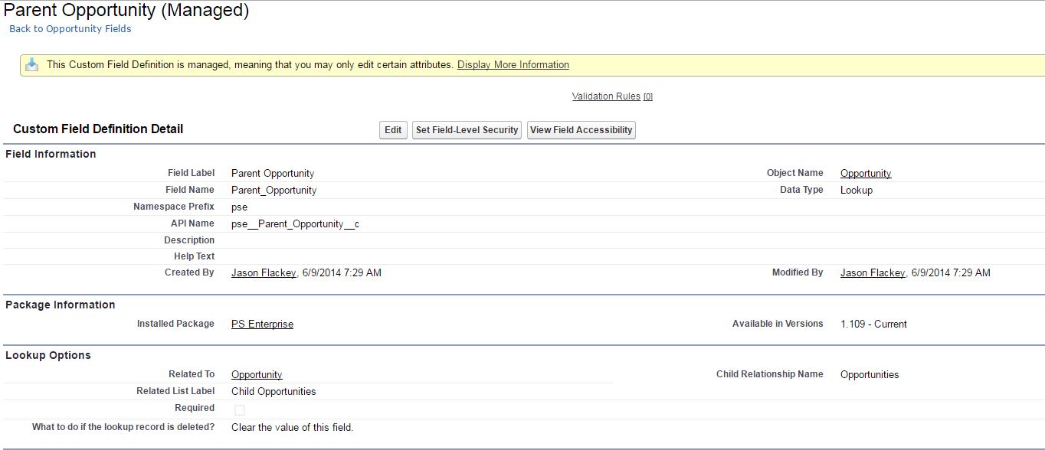Click the Custom Field Definition Detail heading

pyautogui.click(x=98, y=129)
